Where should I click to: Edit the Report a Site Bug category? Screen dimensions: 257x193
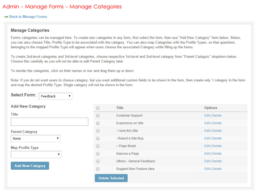207,138
